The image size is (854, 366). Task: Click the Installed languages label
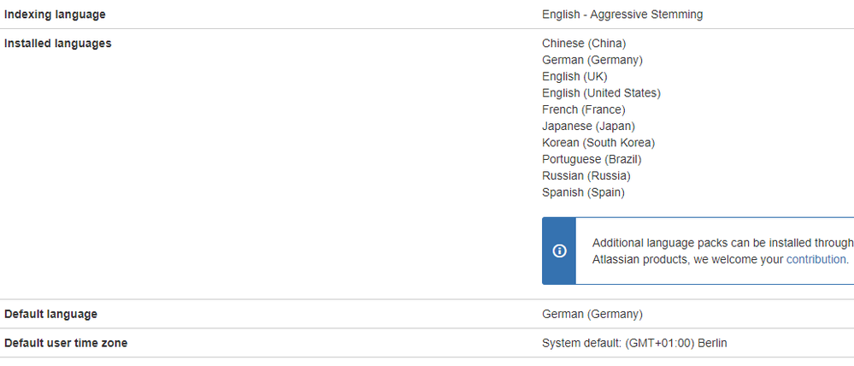(x=58, y=44)
